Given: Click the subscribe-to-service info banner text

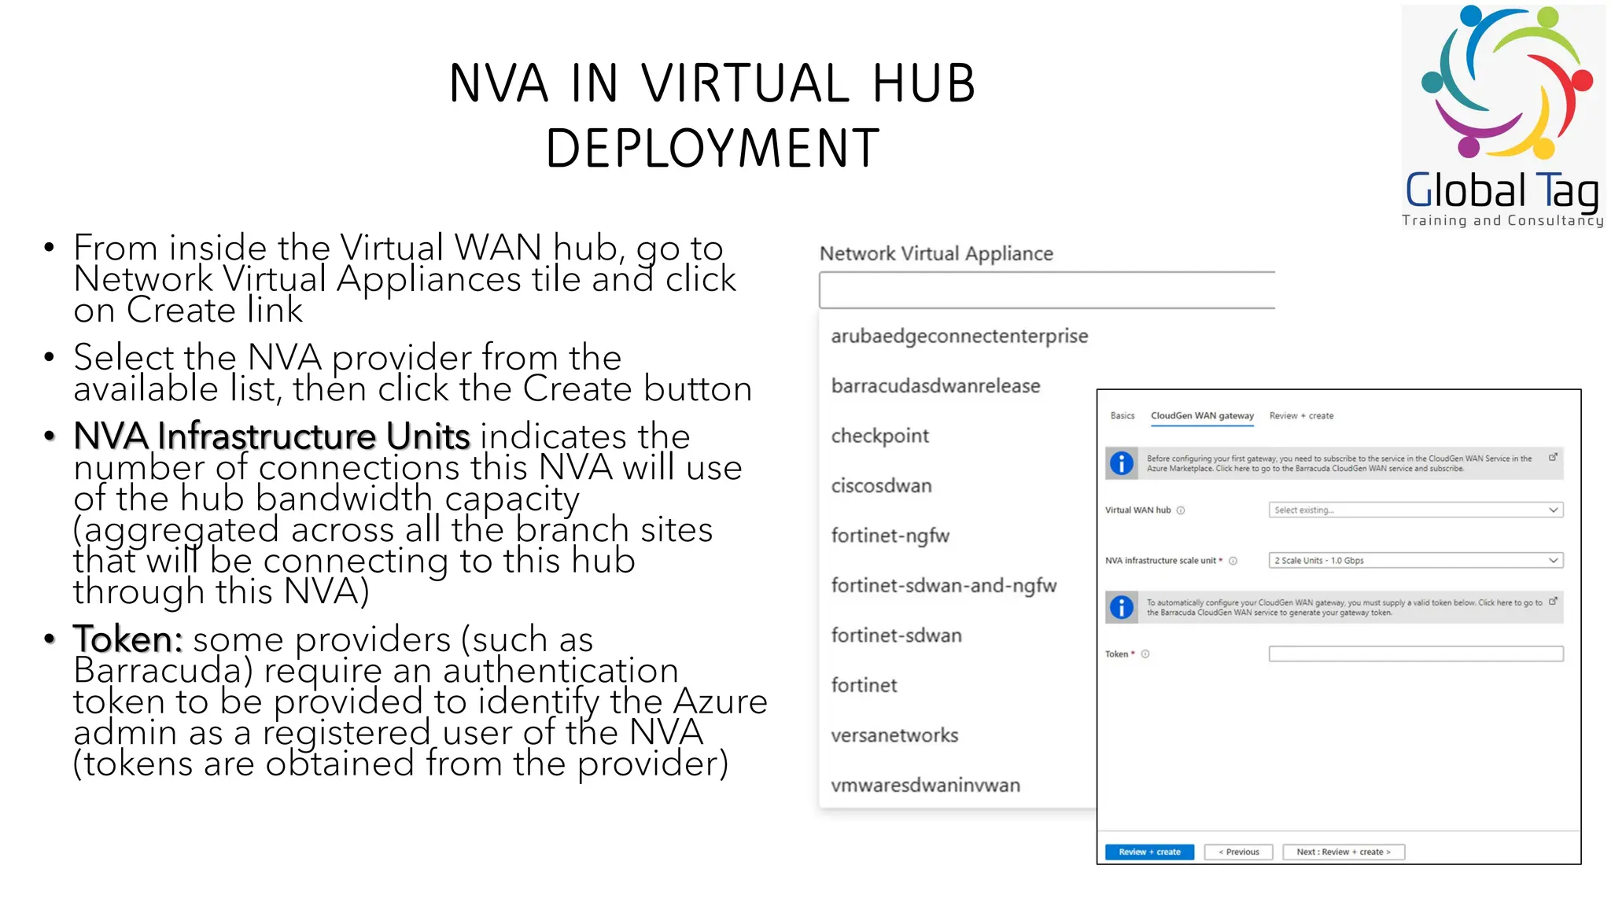Looking at the screenshot, I should (x=1339, y=463).
